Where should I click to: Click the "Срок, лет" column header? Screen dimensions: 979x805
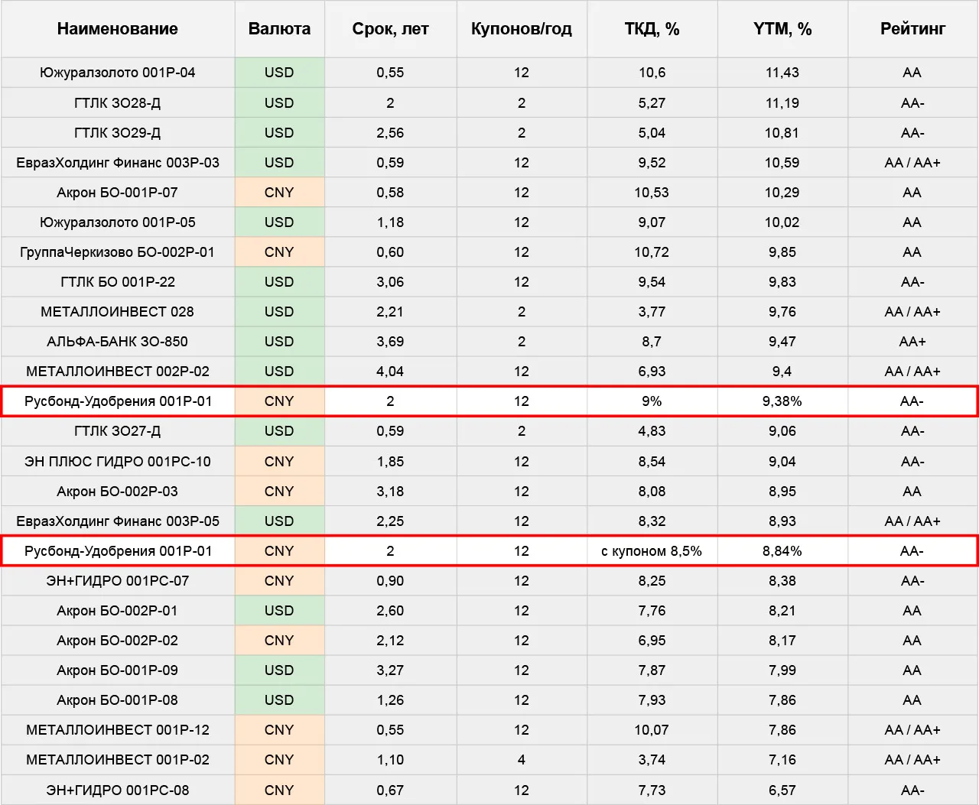pos(390,29)
